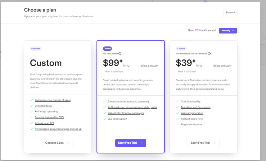Click checkmark beside 'Plagiarism checker'
Screen dimensions: 266x161
pos(177,125)
